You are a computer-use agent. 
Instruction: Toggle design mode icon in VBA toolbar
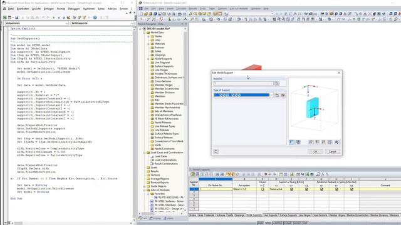68,17
